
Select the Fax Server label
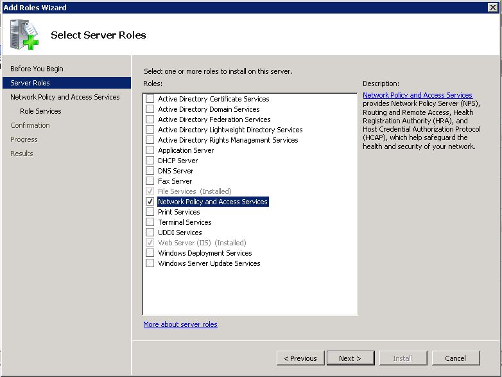[175, 180]
